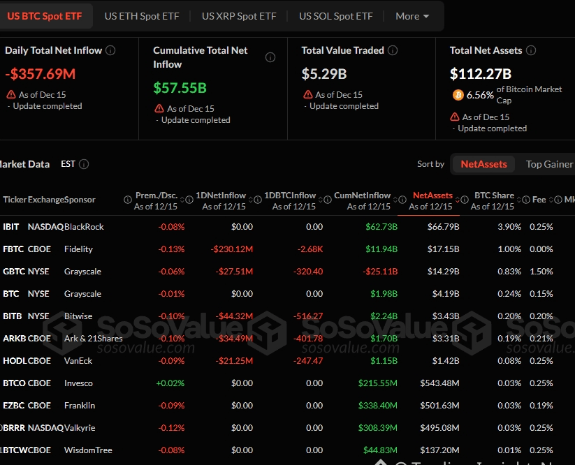The width and height of the screenshot is (575, 465).
Task: Open FBTC ticker row
Action: (x=13, y=249)
